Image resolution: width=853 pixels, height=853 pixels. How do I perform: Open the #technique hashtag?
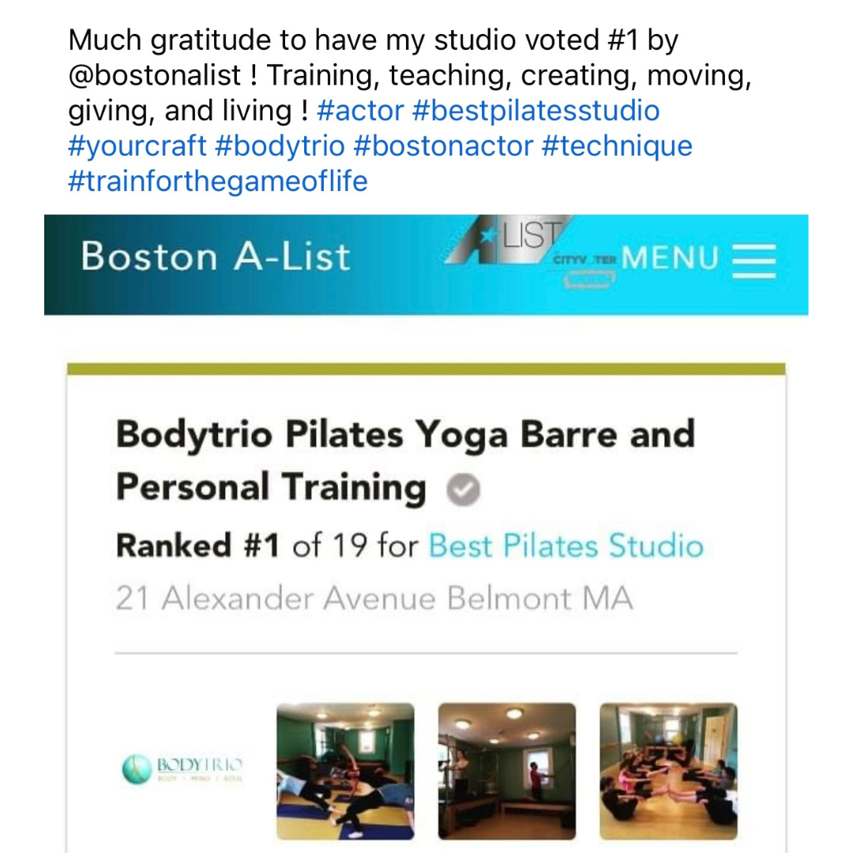[617, 146]
